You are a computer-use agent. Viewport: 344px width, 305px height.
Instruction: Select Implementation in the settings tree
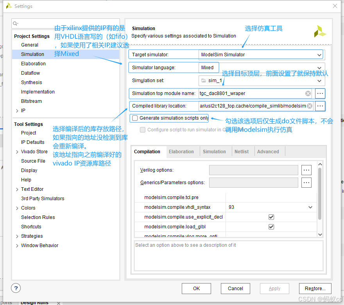click(x=38, y=92)
